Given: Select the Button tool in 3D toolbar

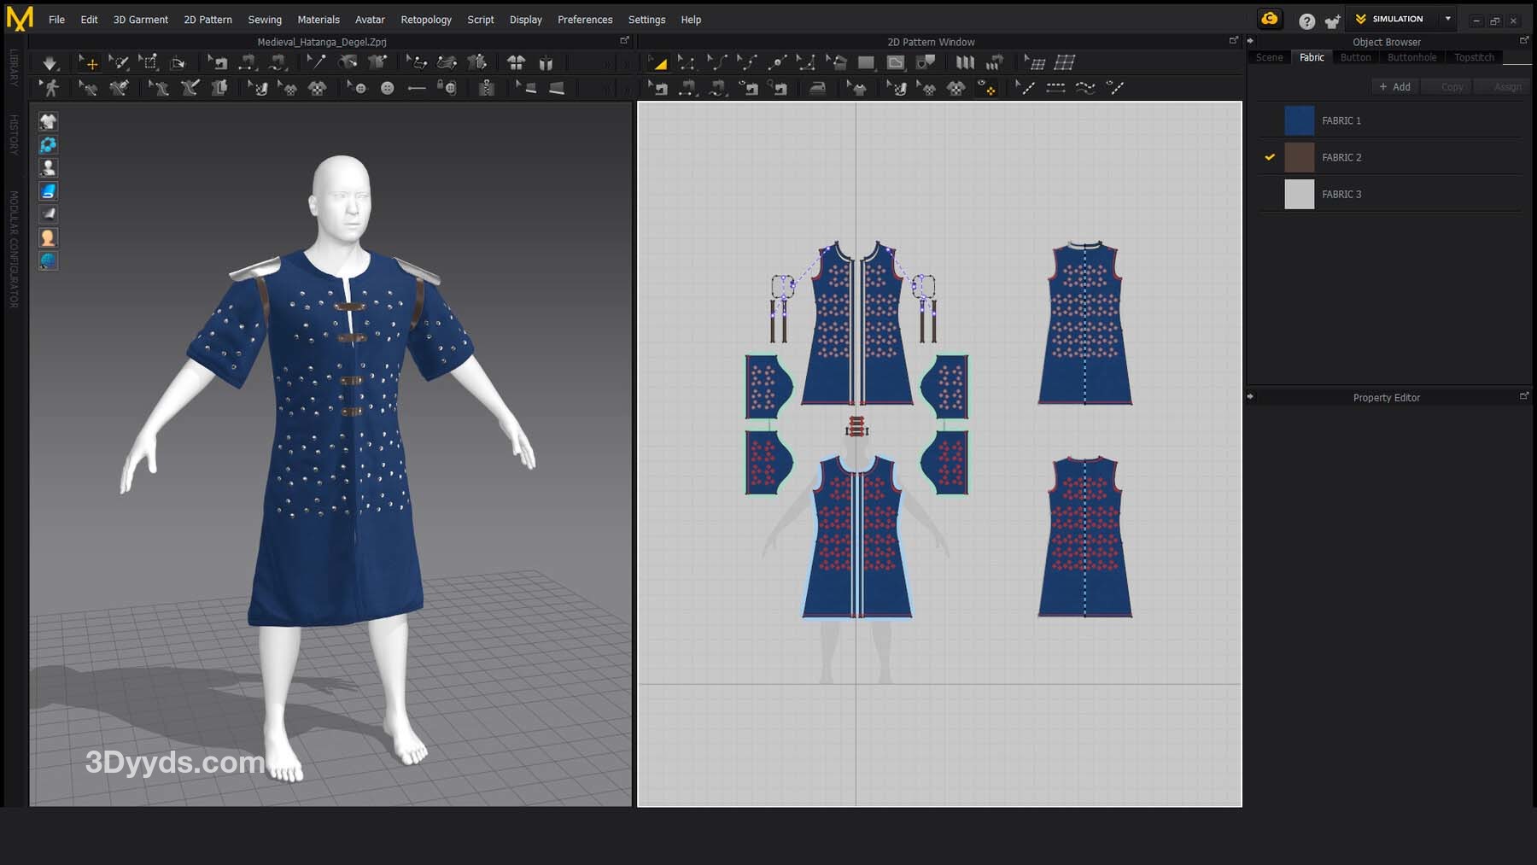Looking at the screenshot, I should [387, 88].
